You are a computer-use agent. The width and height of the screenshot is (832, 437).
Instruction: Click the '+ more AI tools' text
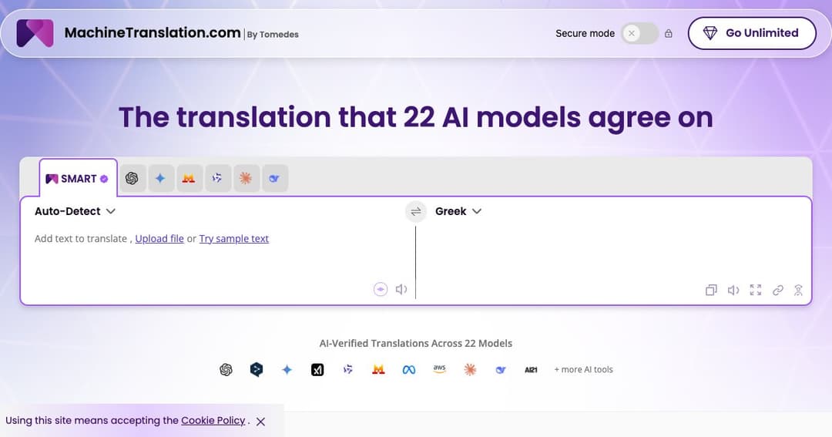pyautogui.click(x=583, y=370)
